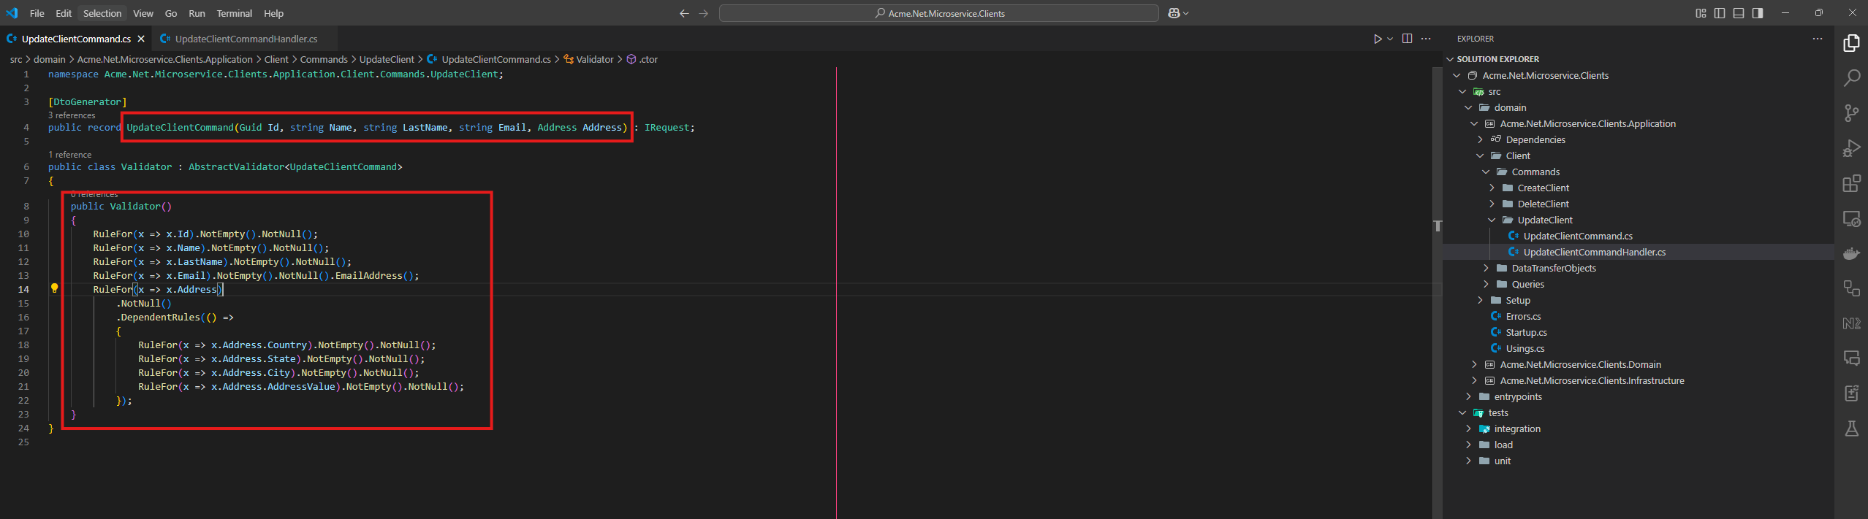Select Startup.cs in explorer tree
The height and width of the screenshot is (519, 1868).
coord(1526,332)
